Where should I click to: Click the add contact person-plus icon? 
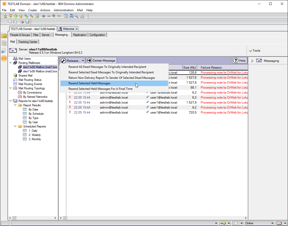(22, 22)
